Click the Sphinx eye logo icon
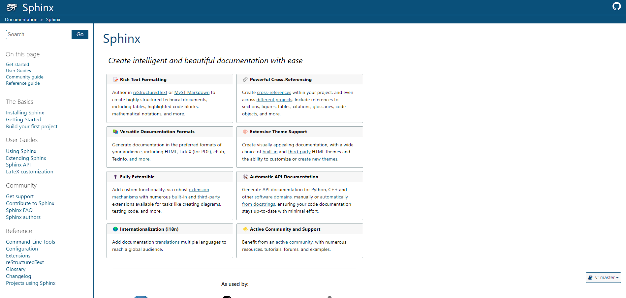Screen dimensions: 626x298 point(12,7)
